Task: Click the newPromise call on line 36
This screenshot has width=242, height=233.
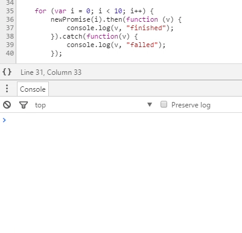Action: tap(71, 19)
